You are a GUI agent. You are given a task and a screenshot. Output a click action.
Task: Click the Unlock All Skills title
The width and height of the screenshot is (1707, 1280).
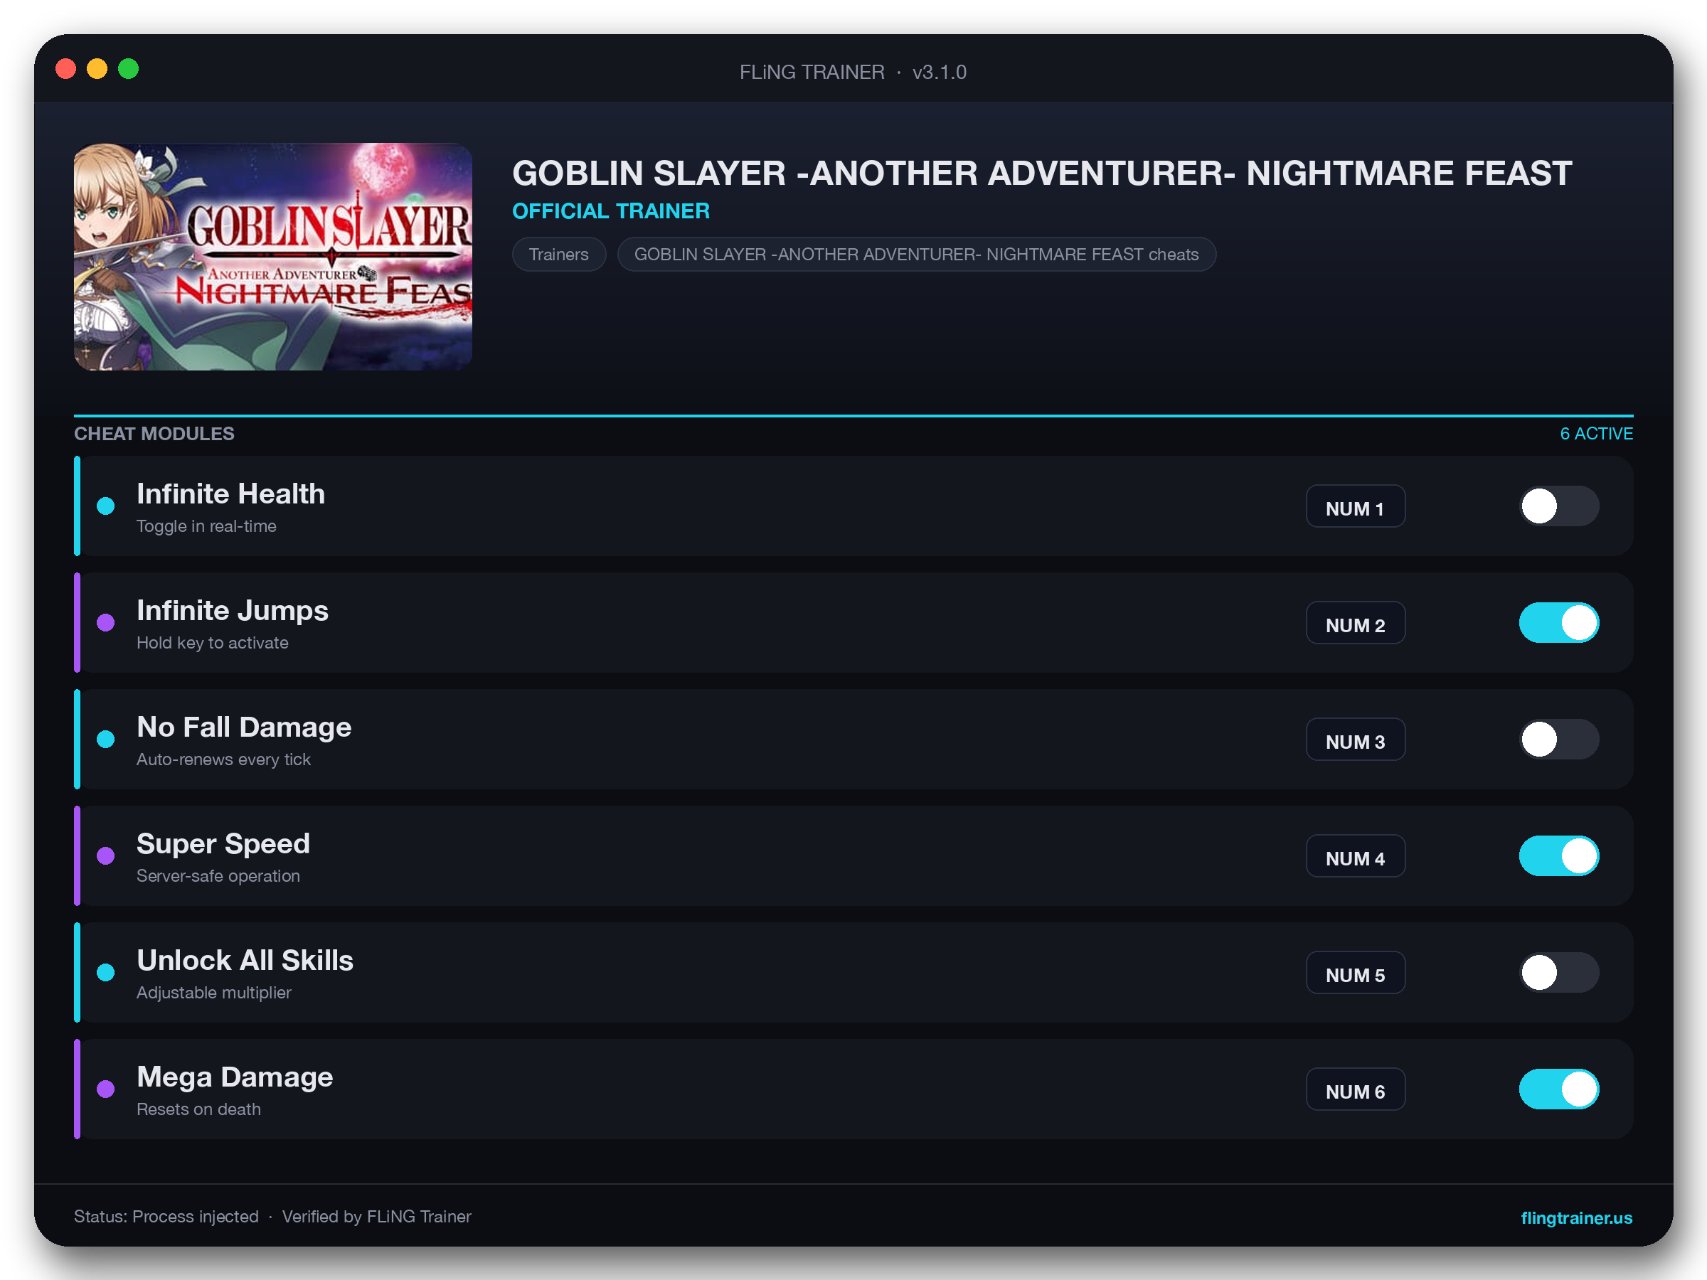pyautogui.click(x=245, y=960)
